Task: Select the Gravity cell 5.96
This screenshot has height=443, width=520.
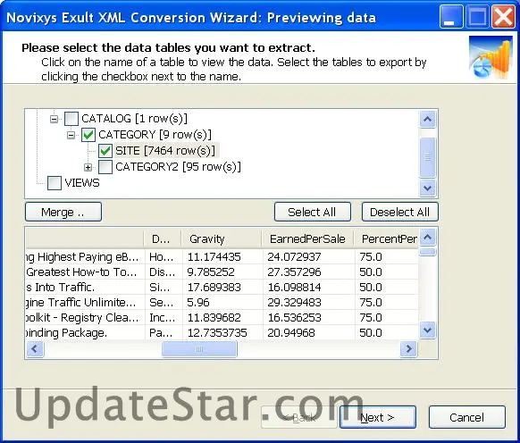Action: [222, 303]
